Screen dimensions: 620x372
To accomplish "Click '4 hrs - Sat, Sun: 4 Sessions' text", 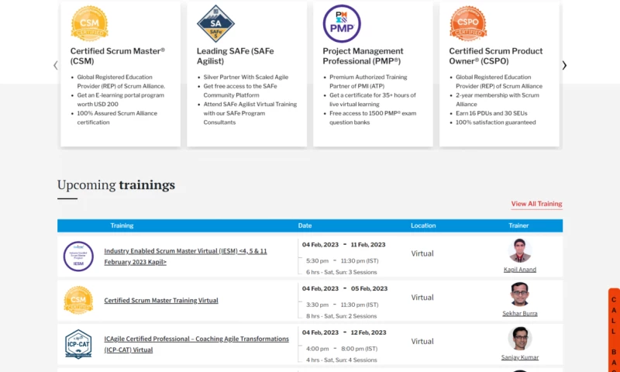I will tap(342, 360).
